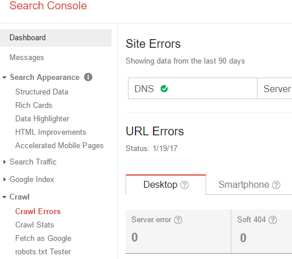Viewport: 292px width, 259px height.
Task: Expand the Search Traffic section
Action: 5,162
